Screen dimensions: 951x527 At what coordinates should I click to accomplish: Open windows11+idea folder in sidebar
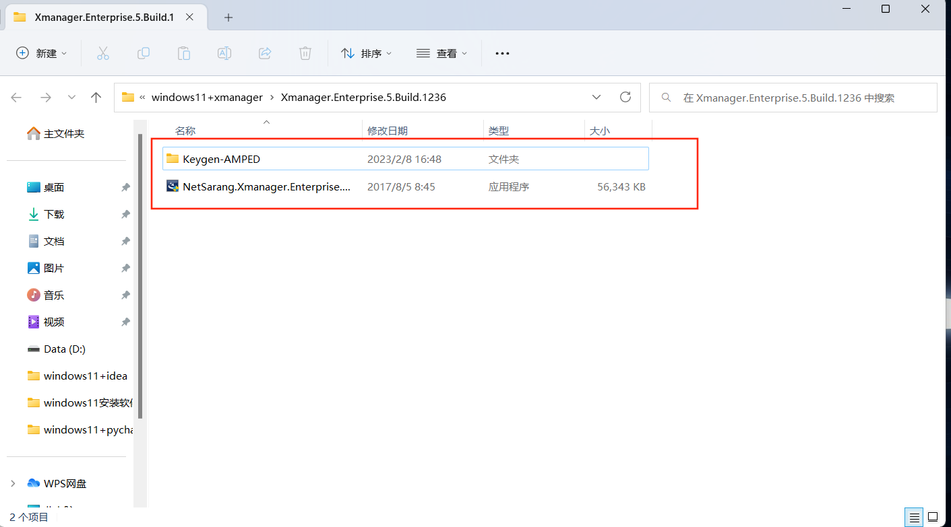point(78,376)
